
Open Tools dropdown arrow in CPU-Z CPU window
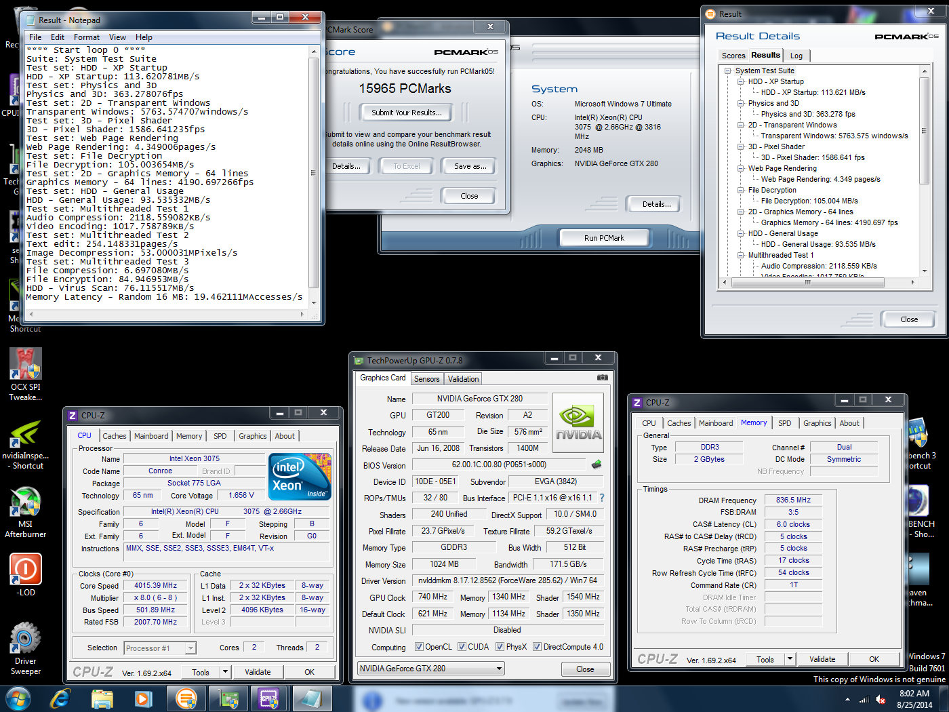[x=225, y=672]
